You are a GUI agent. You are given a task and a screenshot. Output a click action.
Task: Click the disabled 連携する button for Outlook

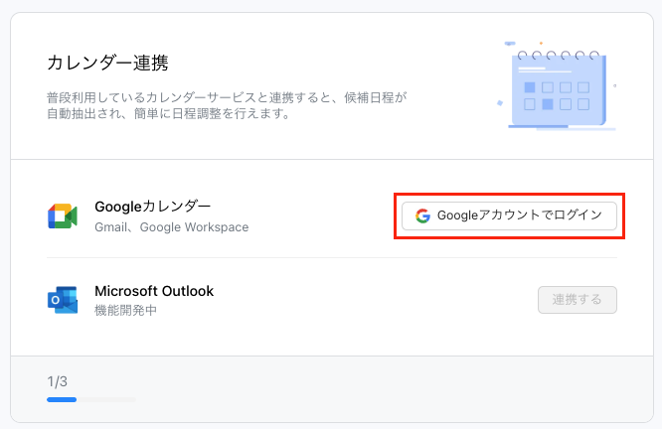click(578, 300)
